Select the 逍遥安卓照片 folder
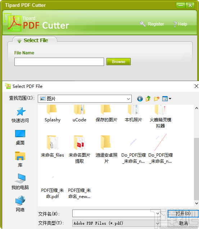The image size is (199, 229). (x=107, y=149)
